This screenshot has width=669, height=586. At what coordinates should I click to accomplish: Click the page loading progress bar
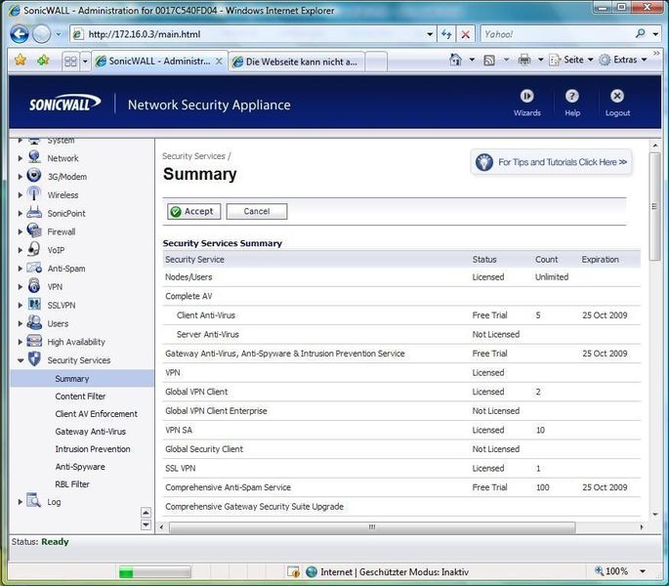(155, 572)
